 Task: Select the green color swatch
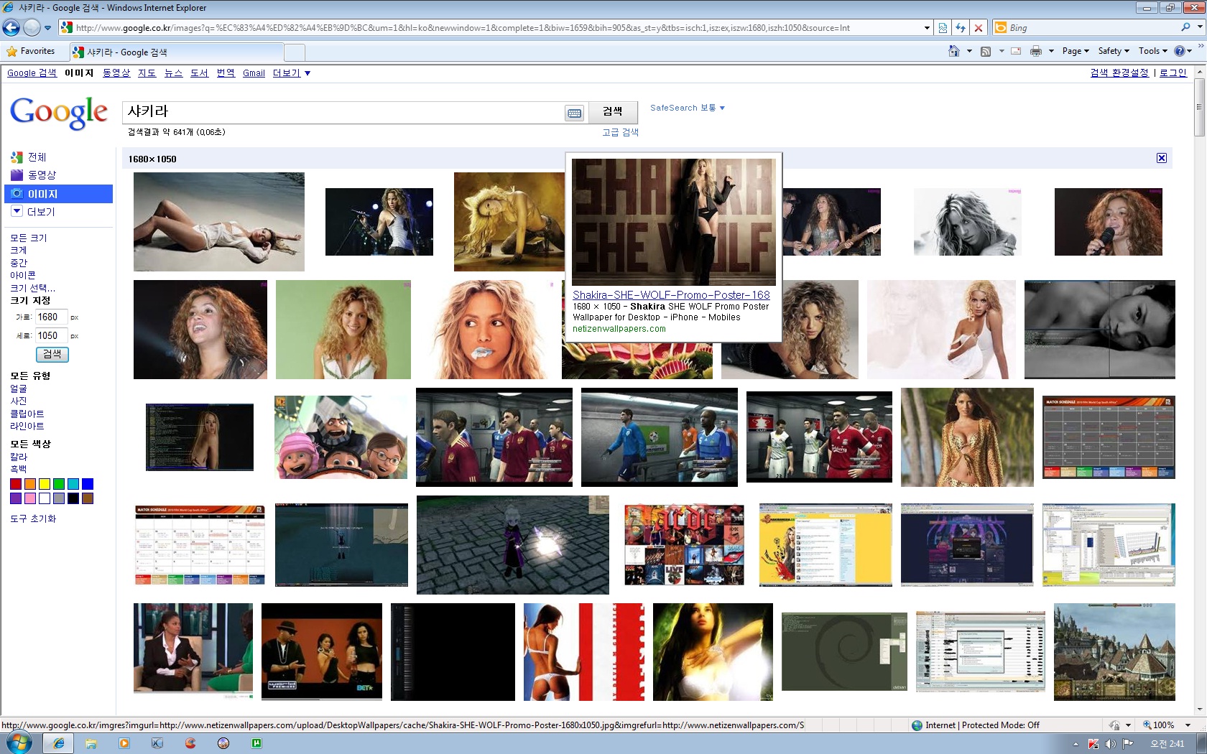[x=59, y=484]
